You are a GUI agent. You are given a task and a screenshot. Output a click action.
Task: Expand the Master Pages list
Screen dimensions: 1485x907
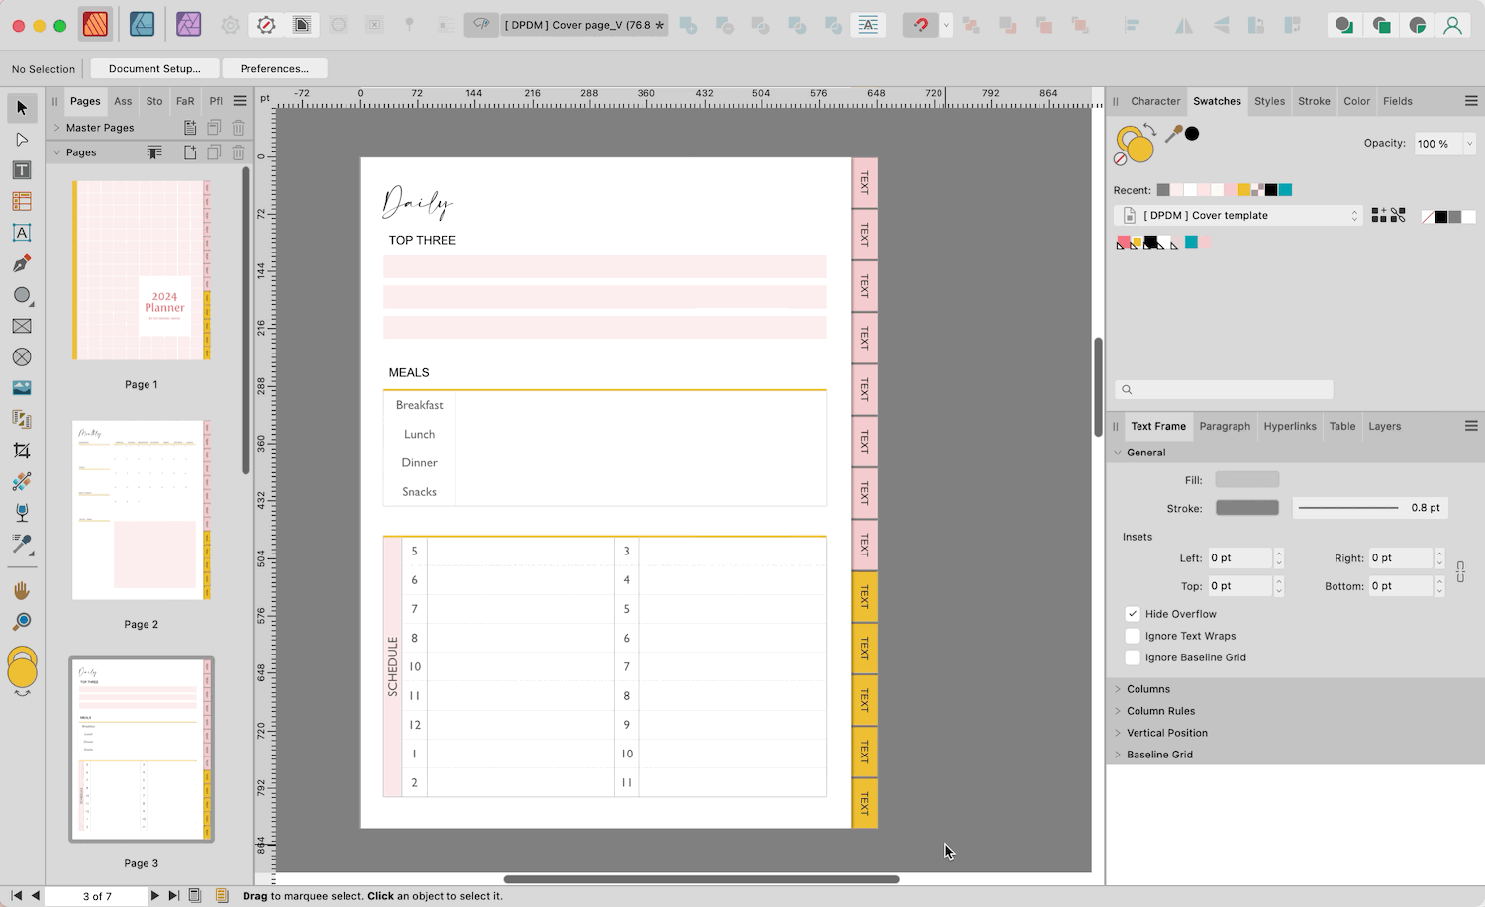point(57,127)
